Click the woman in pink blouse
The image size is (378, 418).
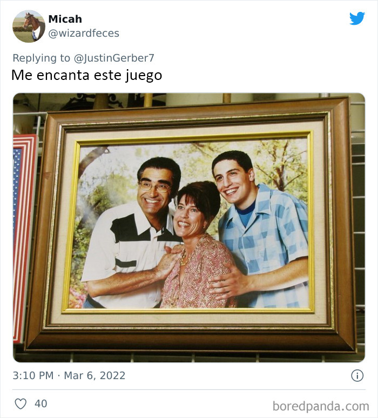click(x=197, y=245)
